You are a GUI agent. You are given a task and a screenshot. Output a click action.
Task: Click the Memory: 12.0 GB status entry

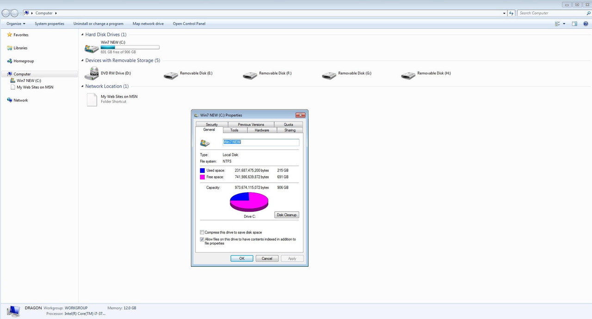pyautogui.click(x=122, y=308)
